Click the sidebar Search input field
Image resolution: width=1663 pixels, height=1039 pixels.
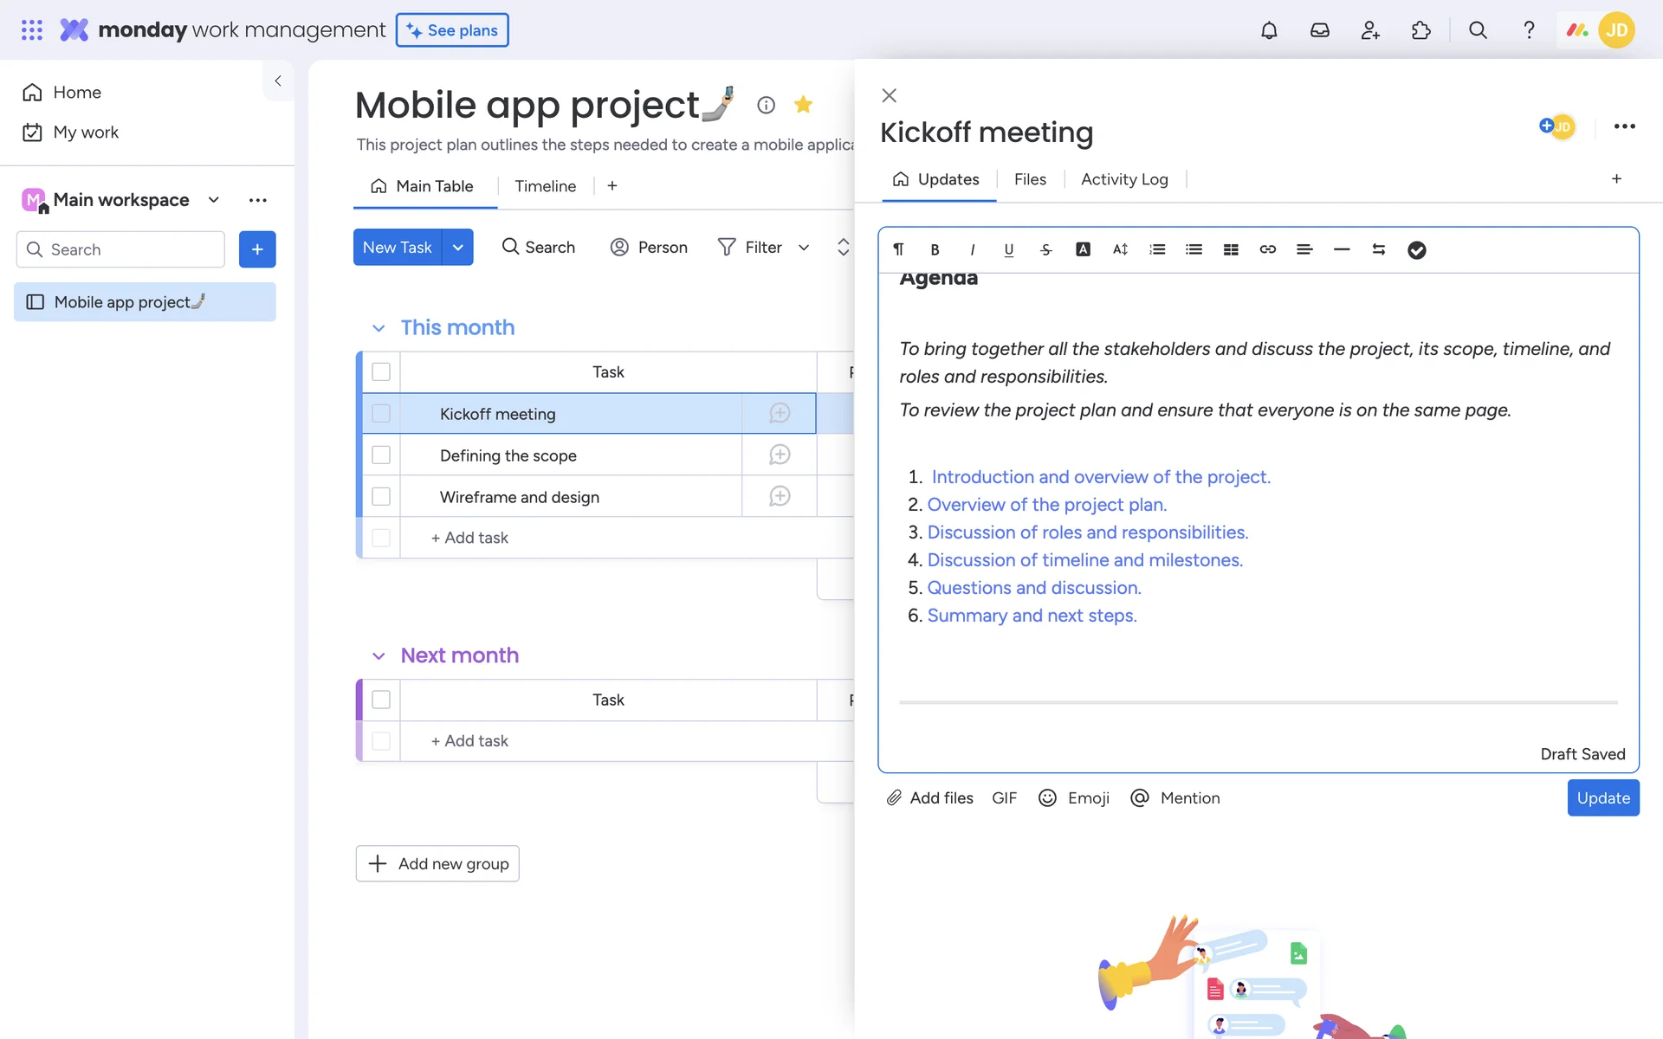(130, 249)
